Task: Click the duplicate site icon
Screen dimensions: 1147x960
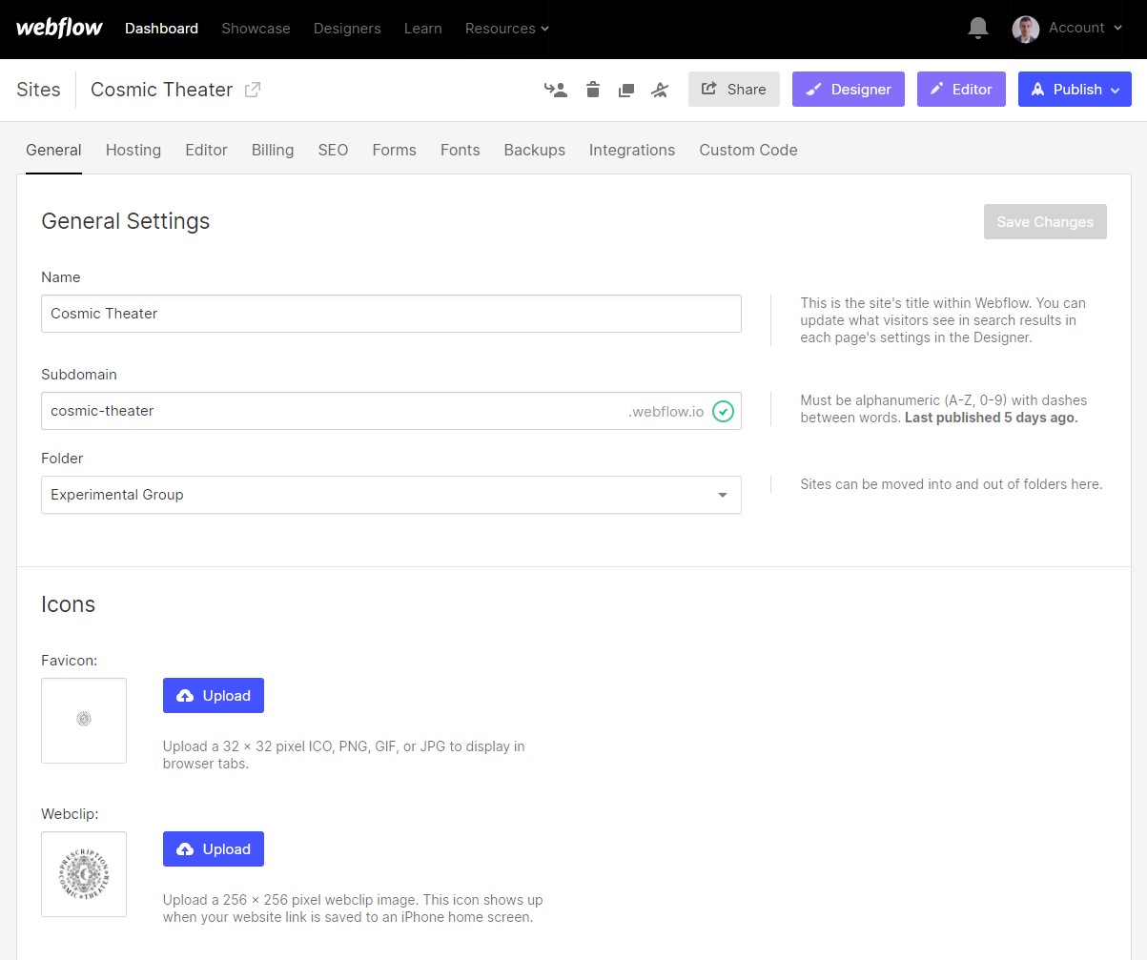Action: point(626,90)
